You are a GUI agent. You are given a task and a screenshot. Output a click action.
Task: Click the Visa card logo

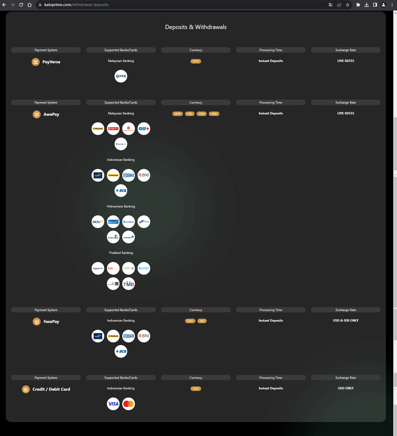pos(113,404)
